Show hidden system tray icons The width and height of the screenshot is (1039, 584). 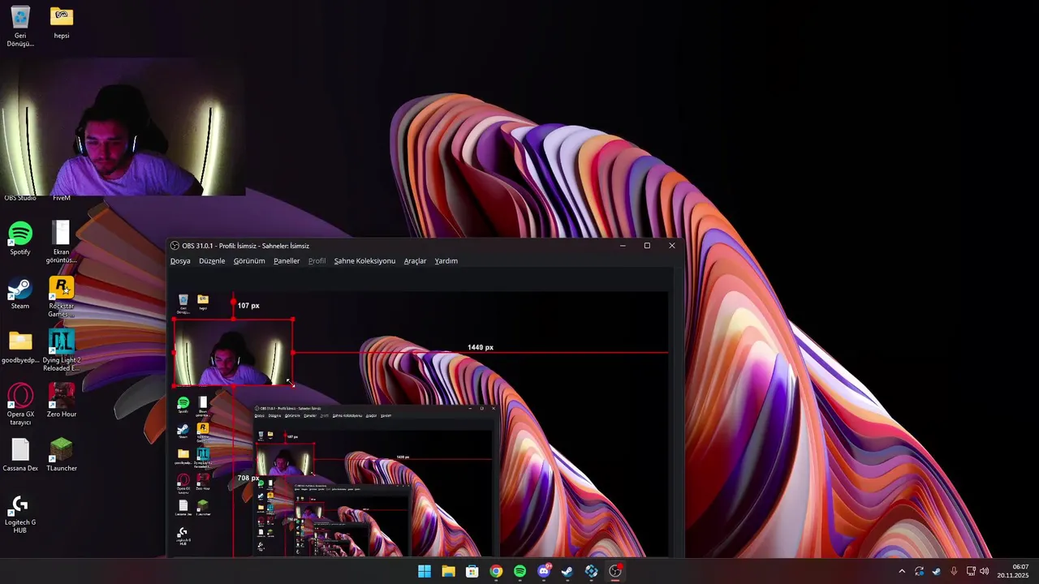click(901, 571)
